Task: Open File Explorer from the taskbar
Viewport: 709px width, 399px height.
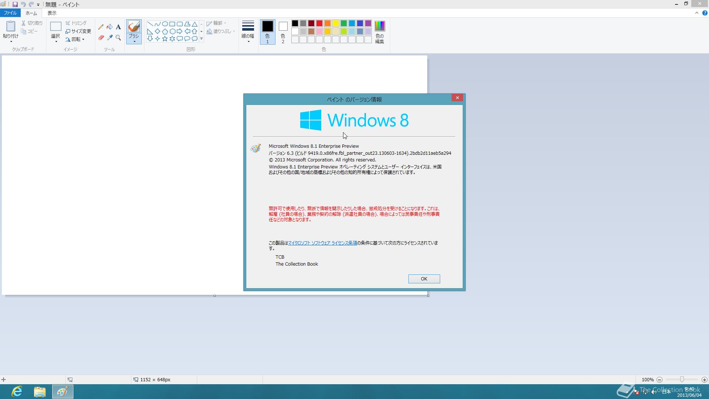Action: tap(40, 391)
